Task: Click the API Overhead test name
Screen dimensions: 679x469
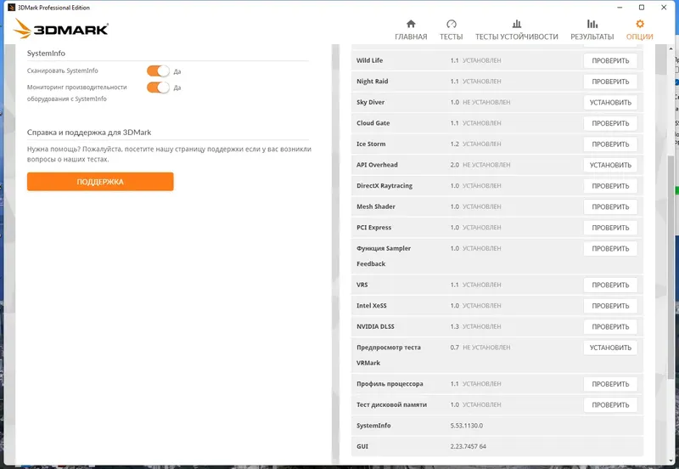Action: click(377, 165)
